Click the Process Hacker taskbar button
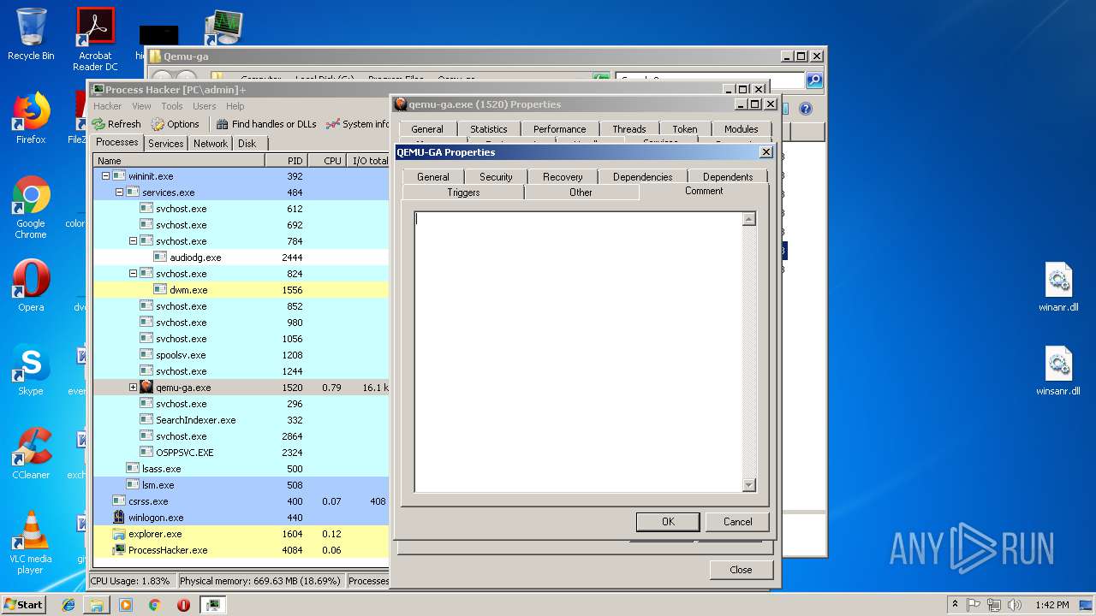 coord(213,605)
